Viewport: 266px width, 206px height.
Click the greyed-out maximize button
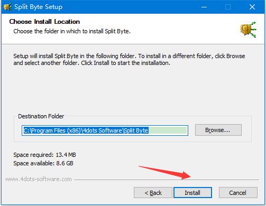228,7
